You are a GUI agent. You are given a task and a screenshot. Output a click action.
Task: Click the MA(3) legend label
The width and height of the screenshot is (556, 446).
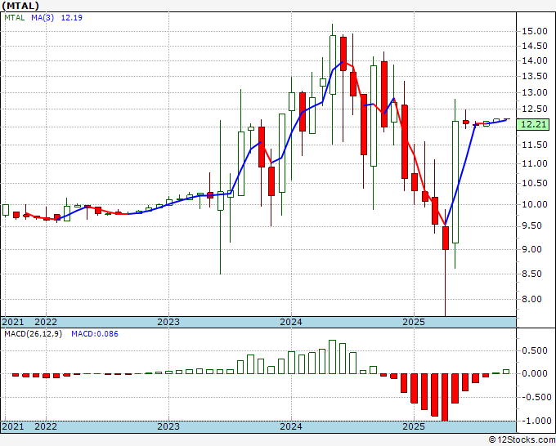pos(43,17)
